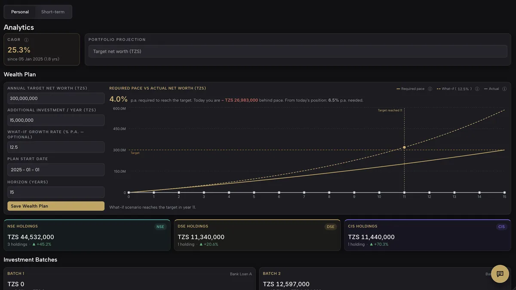Click the year 13 timeline marker
The height and width of the screenshot is (290, 516).
coord(454,192)
